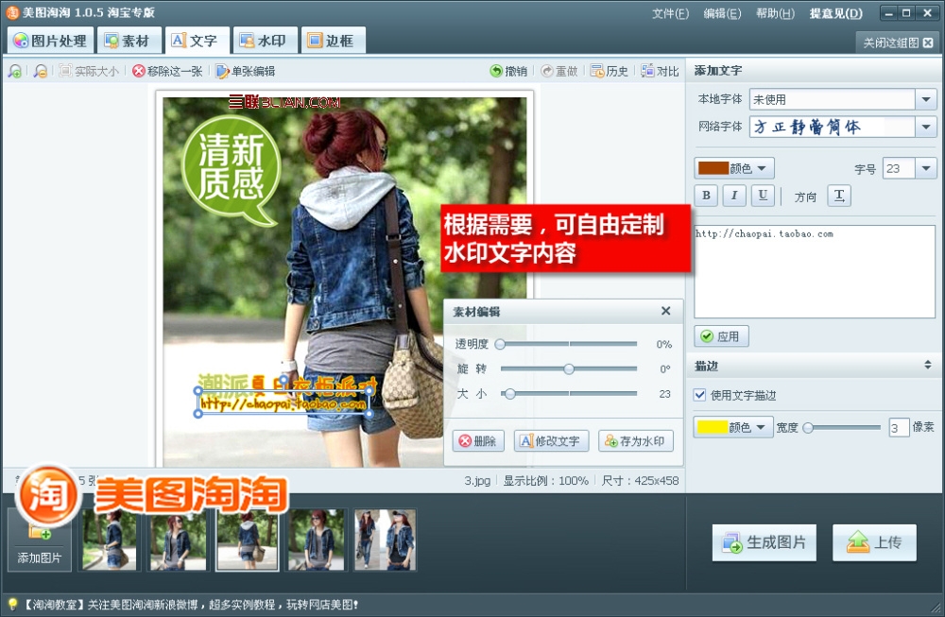Click the yellow stroke color swatch
Viewport: 945px width, 617px height.
pyautogui.click(x=712, y=427)
